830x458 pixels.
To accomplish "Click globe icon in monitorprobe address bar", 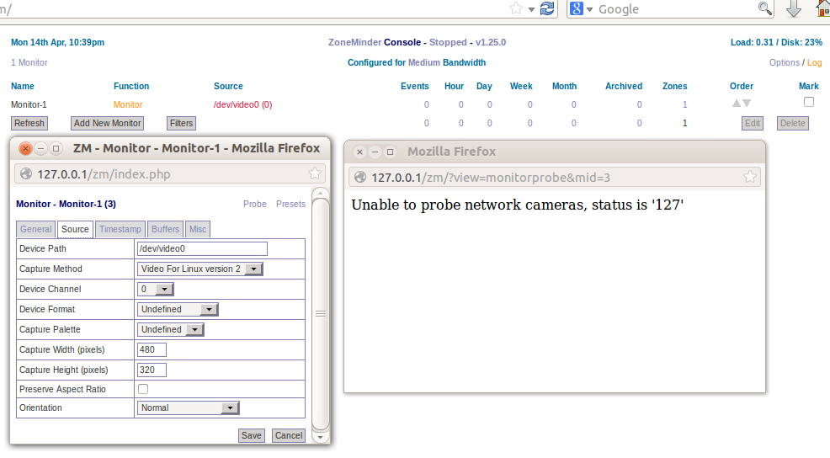I will tap(360, 178).
